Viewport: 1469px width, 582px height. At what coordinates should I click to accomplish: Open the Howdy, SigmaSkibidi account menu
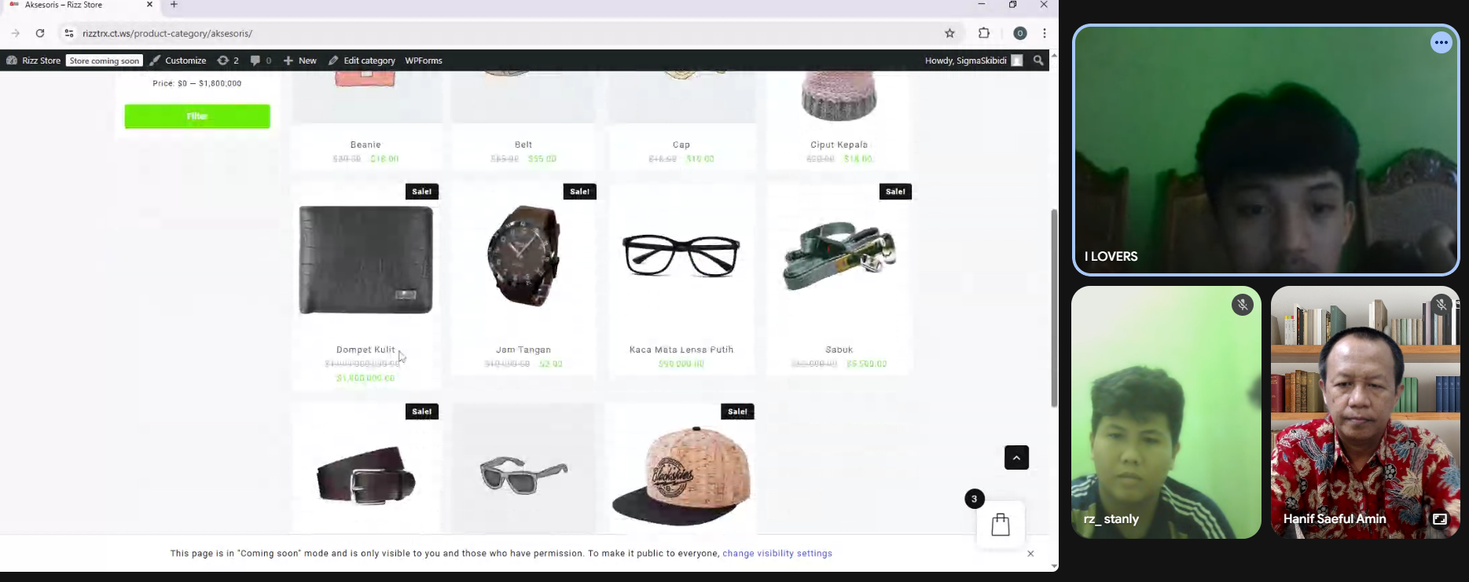pos(973,60)
